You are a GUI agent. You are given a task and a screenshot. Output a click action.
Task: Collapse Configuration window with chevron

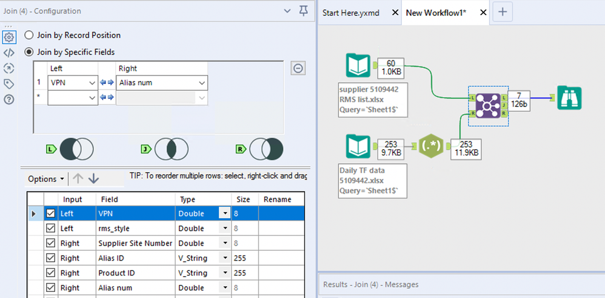click(x=287, y=11)
